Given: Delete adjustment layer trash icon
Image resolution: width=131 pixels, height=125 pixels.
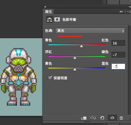Looking at the screenshot, I should pyautogui.click(x=121, y=118).
